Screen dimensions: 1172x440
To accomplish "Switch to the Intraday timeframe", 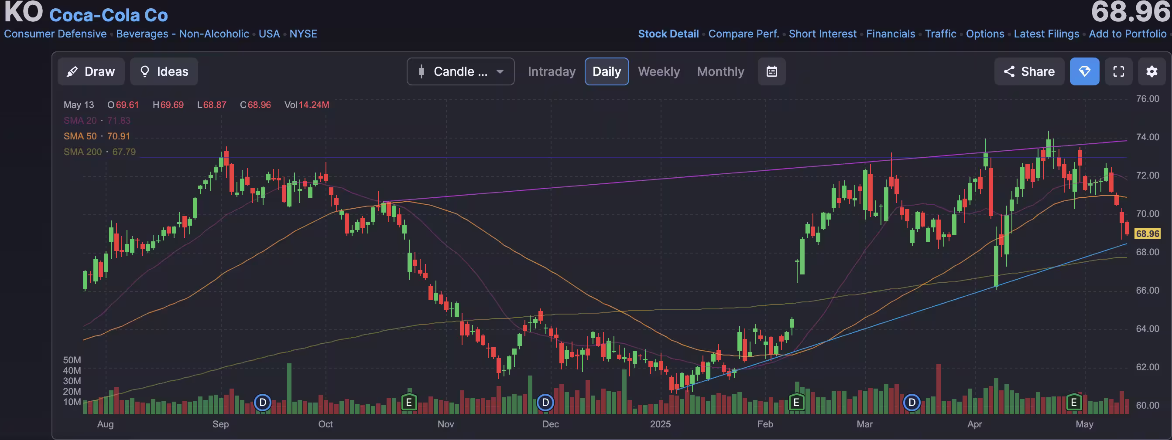I will pos(552,71).
